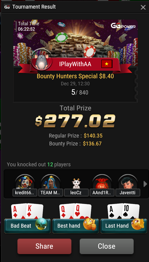Click the GGPoker logo on banner
Screen dimensions: 149x262
point(123,26)
